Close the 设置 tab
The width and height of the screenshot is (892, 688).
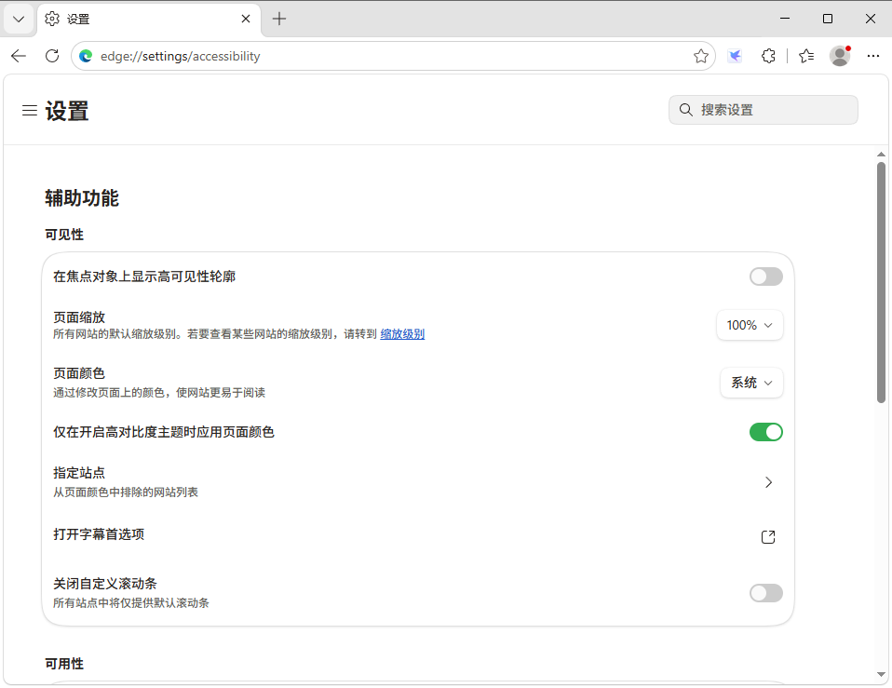click(246, 19)
